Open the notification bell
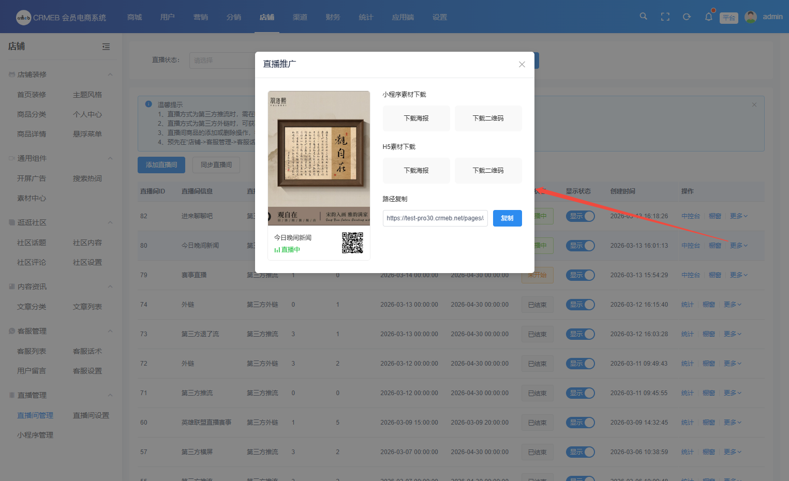 pyautogui.click(x=708, y=17)
